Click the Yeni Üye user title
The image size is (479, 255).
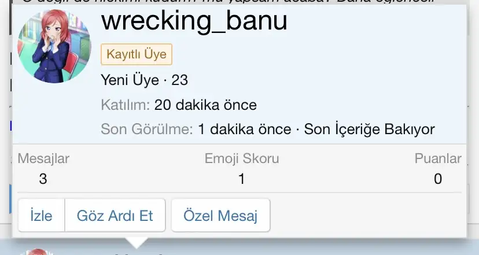[130, 80]
